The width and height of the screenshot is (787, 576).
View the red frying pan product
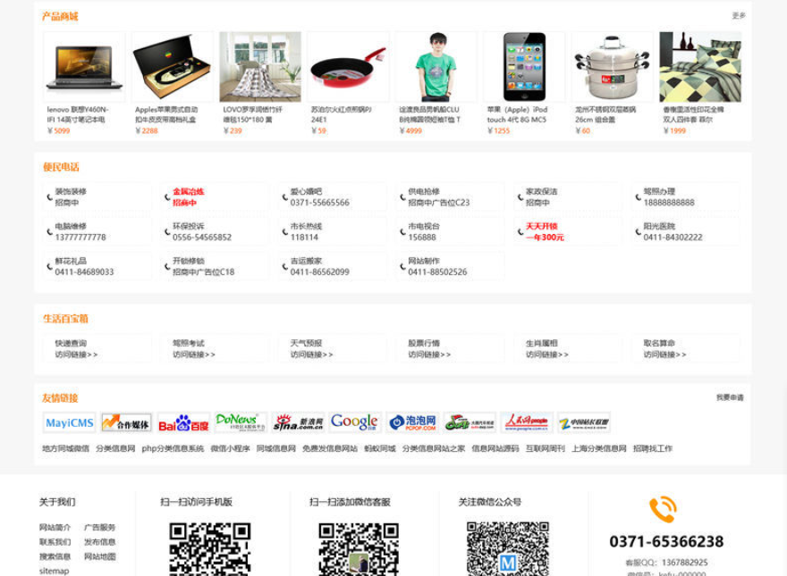point(348,67)
